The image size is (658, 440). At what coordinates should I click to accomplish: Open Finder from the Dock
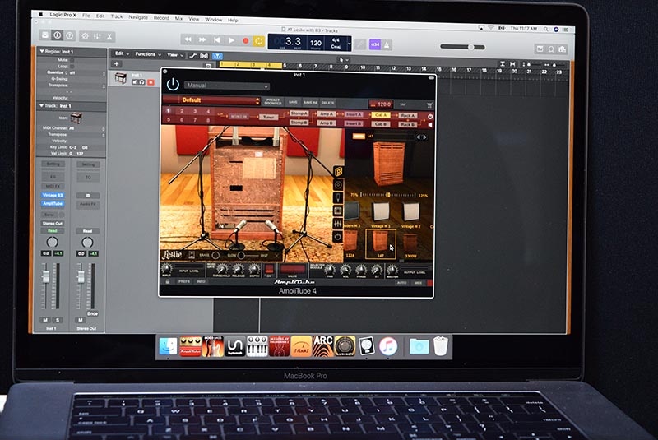coord(169,346)
